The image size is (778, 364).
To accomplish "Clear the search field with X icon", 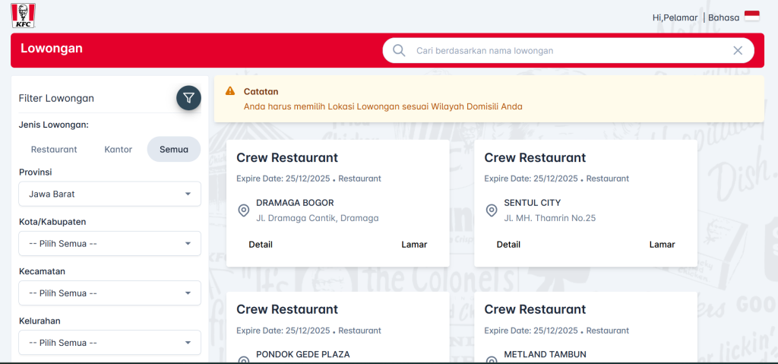I will pos(737,51).
